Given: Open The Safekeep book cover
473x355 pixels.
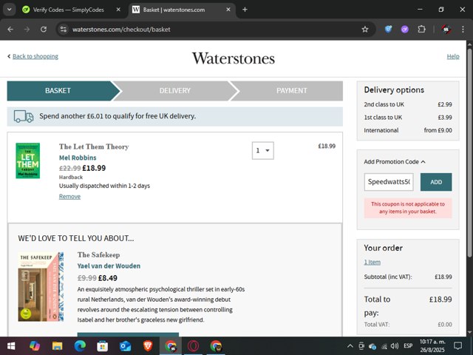Looking at the screenshot, I should tap(41, 287).
